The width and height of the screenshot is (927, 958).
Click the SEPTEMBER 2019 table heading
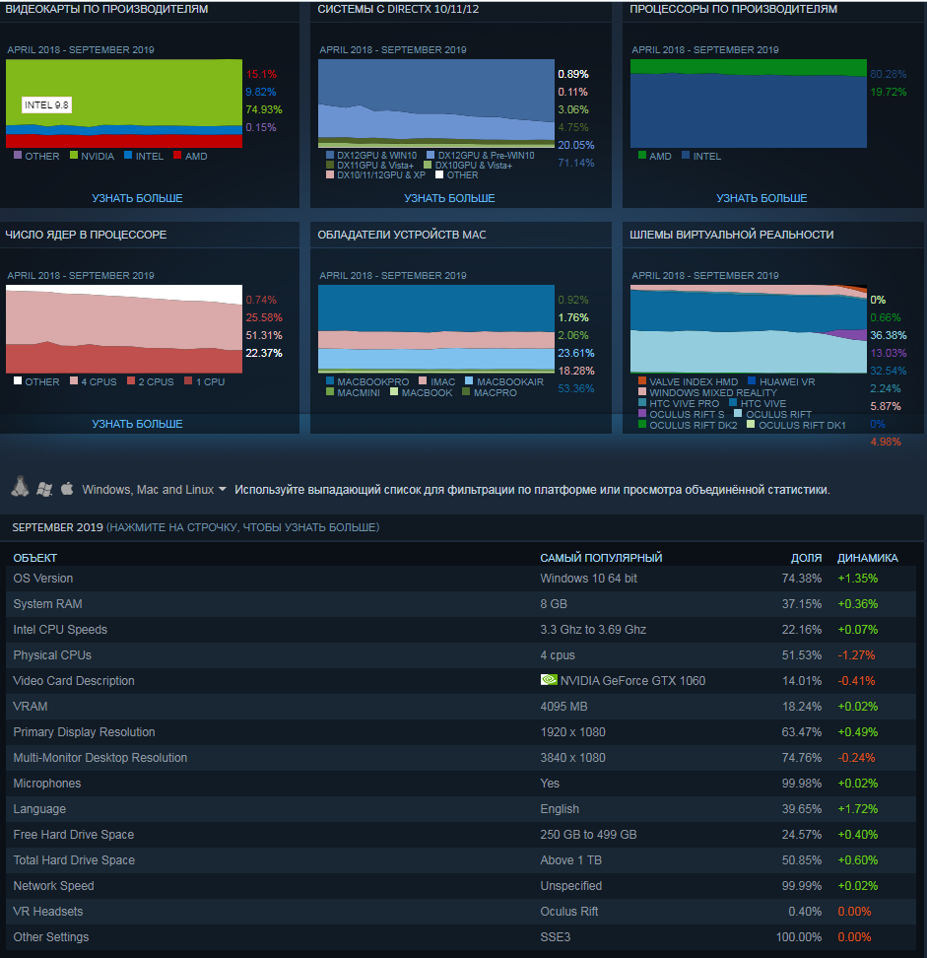coord(57,527)
